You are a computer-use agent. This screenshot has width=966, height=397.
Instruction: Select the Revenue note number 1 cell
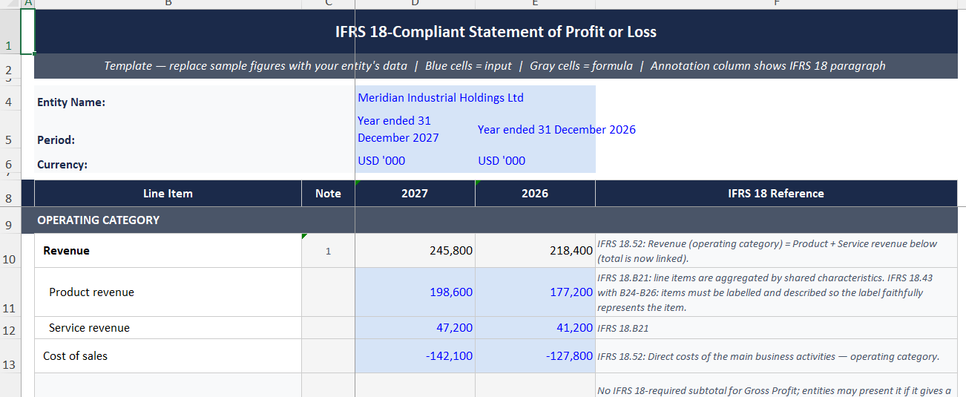328,251
